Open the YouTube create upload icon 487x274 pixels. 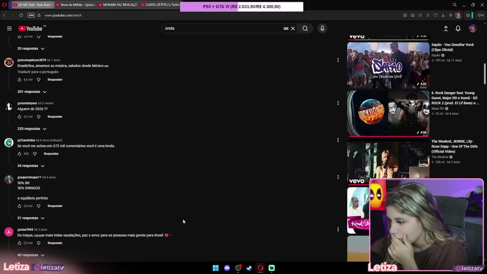pos(446,29)
